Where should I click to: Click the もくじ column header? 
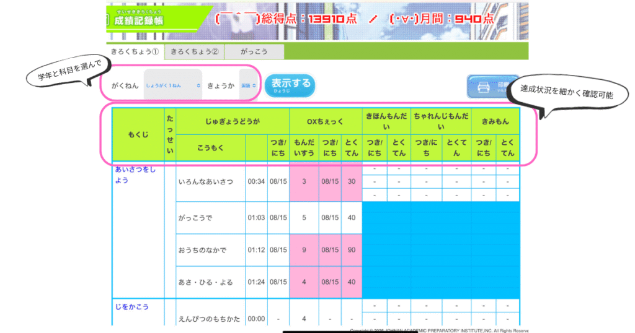138,134
